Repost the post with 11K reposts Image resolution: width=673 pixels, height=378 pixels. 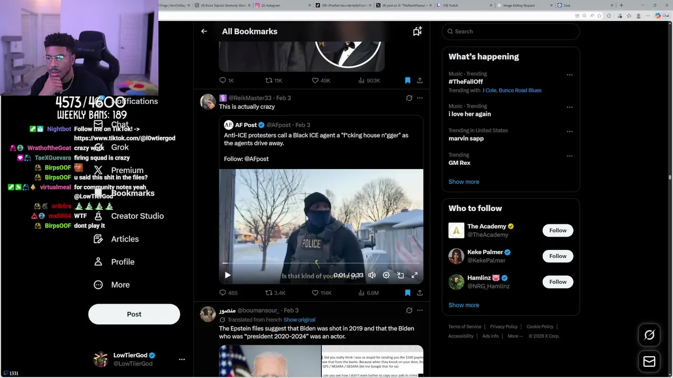coord(273,80)
